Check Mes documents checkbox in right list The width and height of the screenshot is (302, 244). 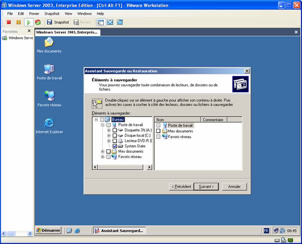158,131
